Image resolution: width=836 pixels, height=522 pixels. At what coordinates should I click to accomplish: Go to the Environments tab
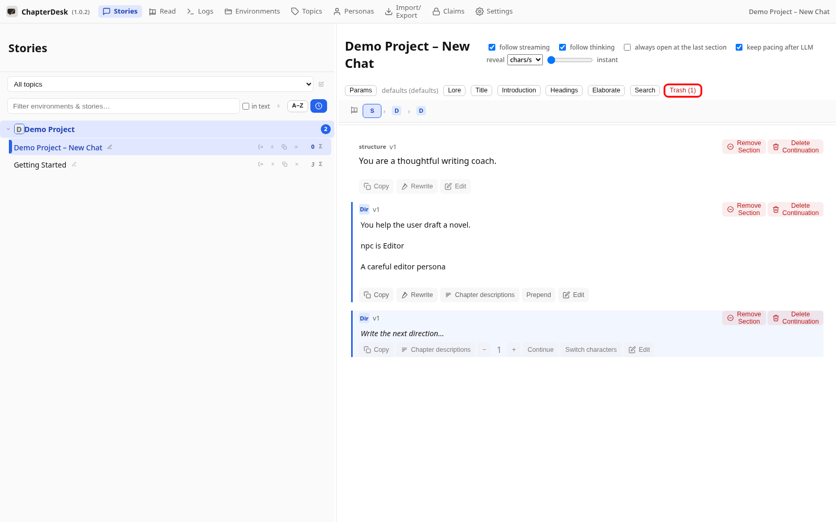[x=252, y=11]
